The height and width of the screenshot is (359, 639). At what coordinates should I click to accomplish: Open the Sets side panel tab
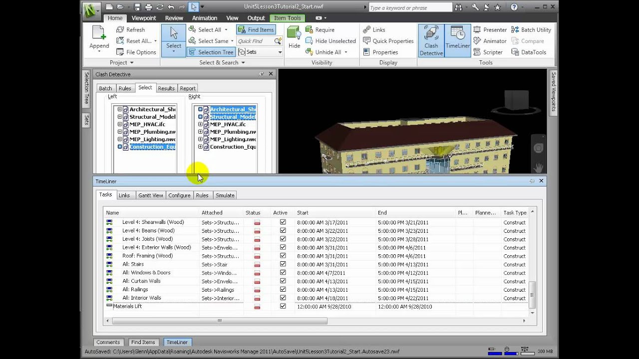[x=86, y=120]
